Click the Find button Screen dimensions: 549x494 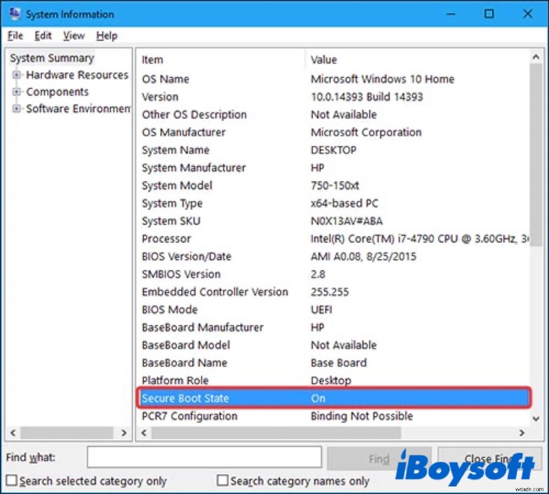point(379,458)
